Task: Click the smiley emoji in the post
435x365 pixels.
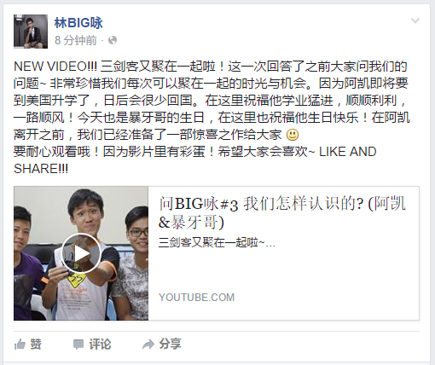Action: 293,135
